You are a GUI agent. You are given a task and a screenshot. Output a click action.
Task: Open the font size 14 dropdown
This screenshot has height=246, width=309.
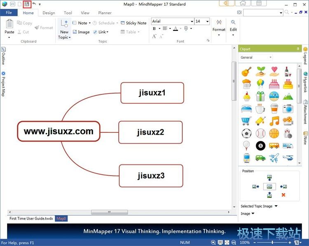pyautogui.click(x=207, y=21)
